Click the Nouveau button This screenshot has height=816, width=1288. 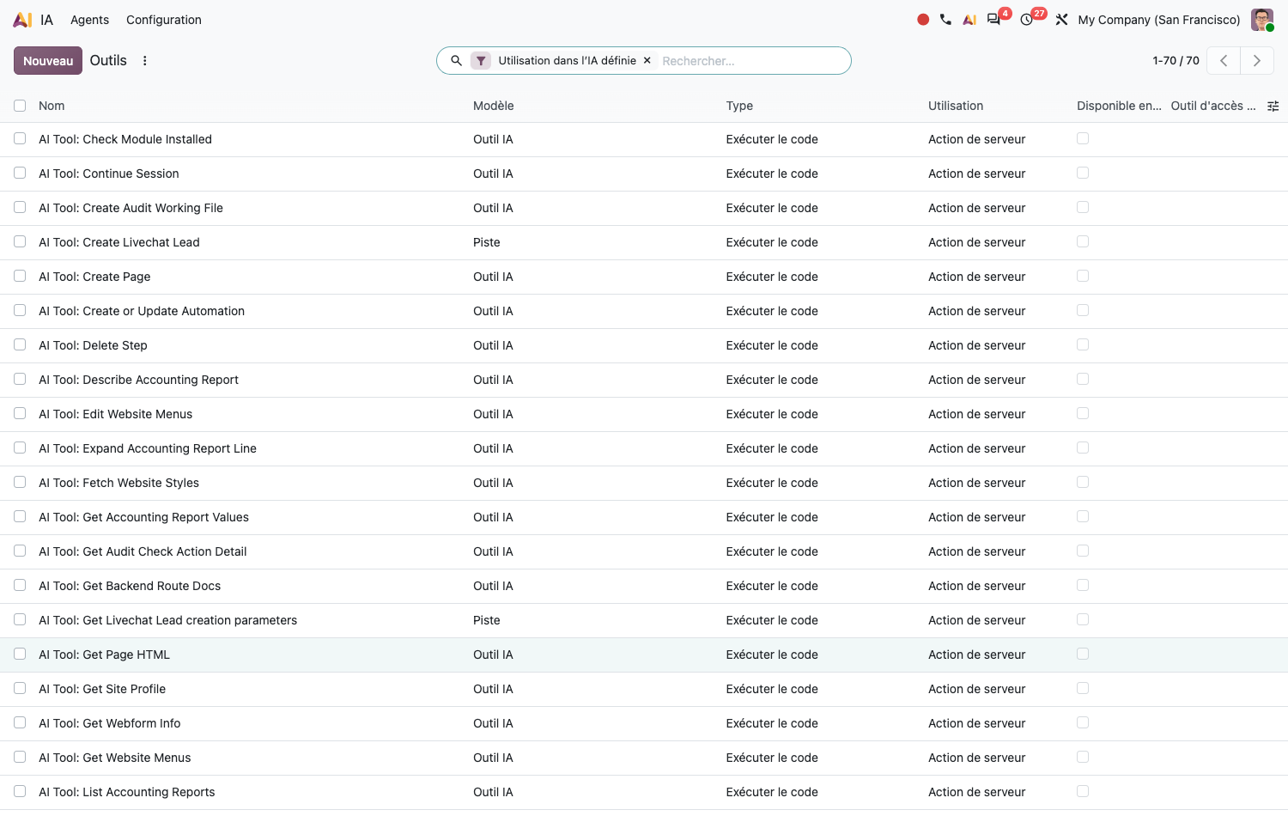pyautogui.click(x=48, y=61)
